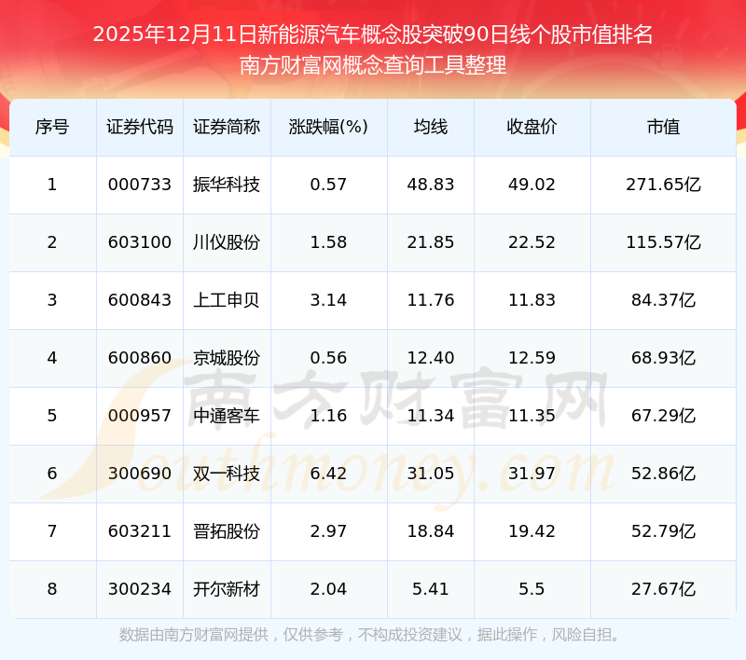Image resolution: width=746 pixels, height=660 pixels.
Task: Click the disclaimer footer text
Action: coord(369,635)
